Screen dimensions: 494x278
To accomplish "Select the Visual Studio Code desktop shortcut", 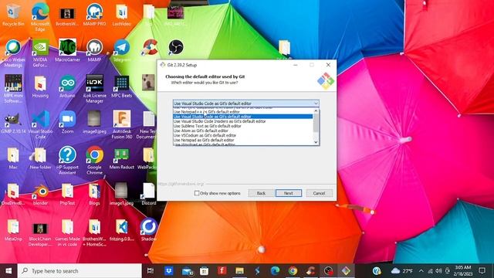I will point(40,125).
